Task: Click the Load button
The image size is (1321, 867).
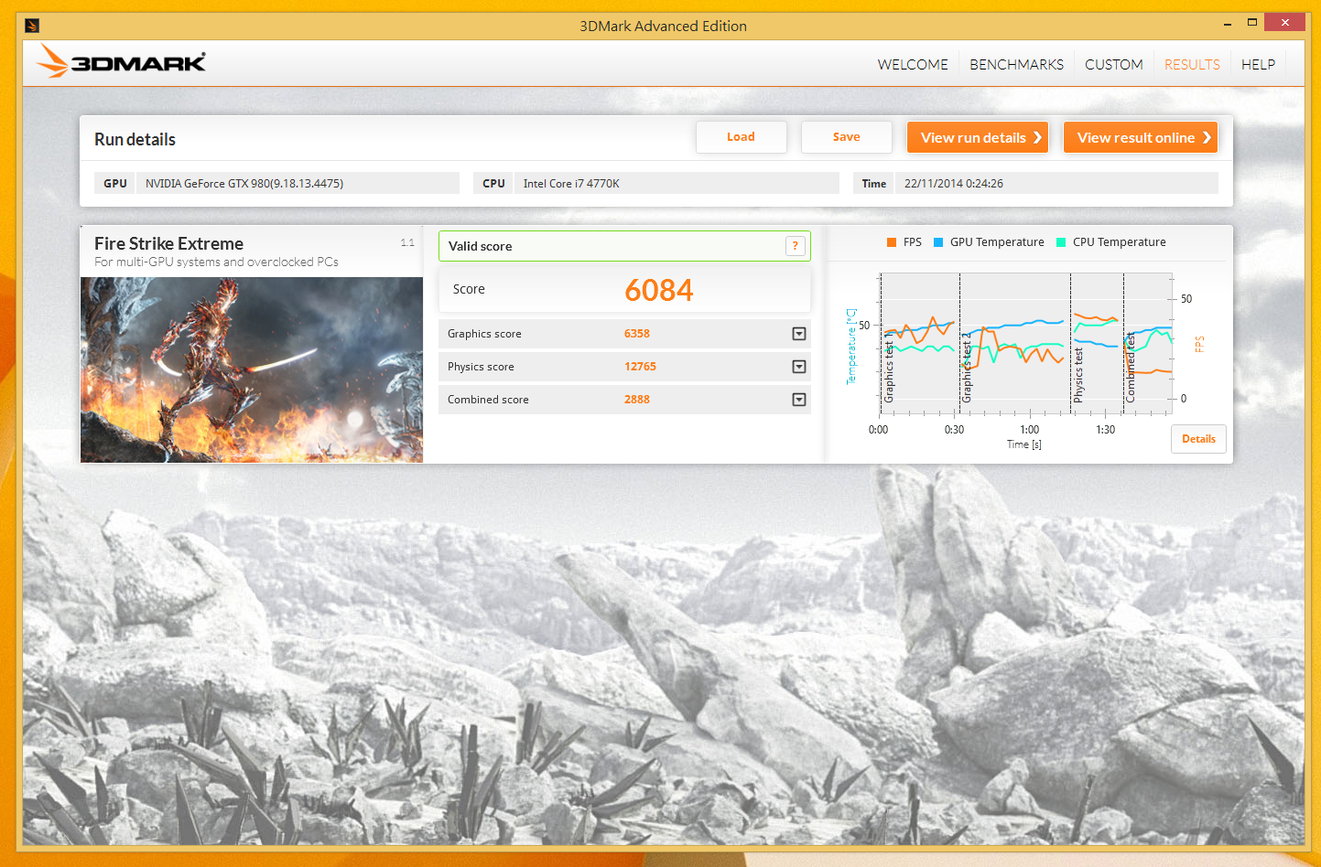Action: point(742,137)
